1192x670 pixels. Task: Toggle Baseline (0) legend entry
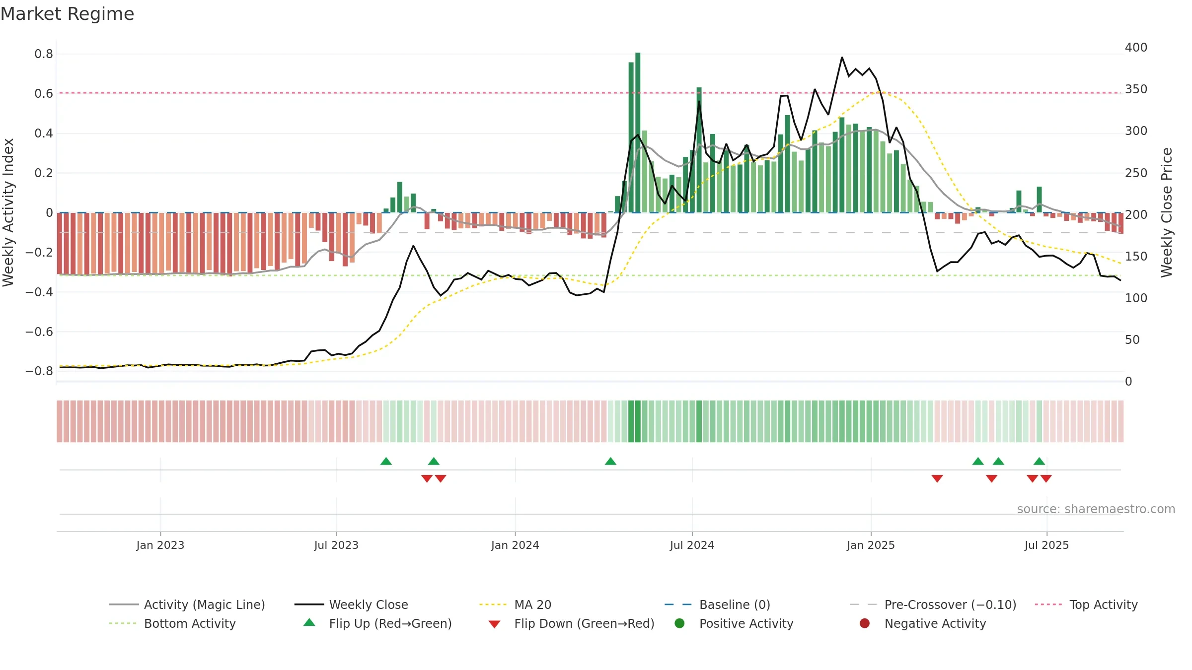[x=717, y=604]
